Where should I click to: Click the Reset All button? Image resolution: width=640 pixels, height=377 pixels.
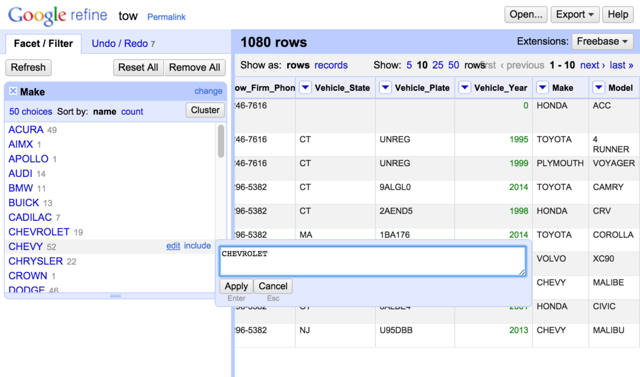(138, 67)
